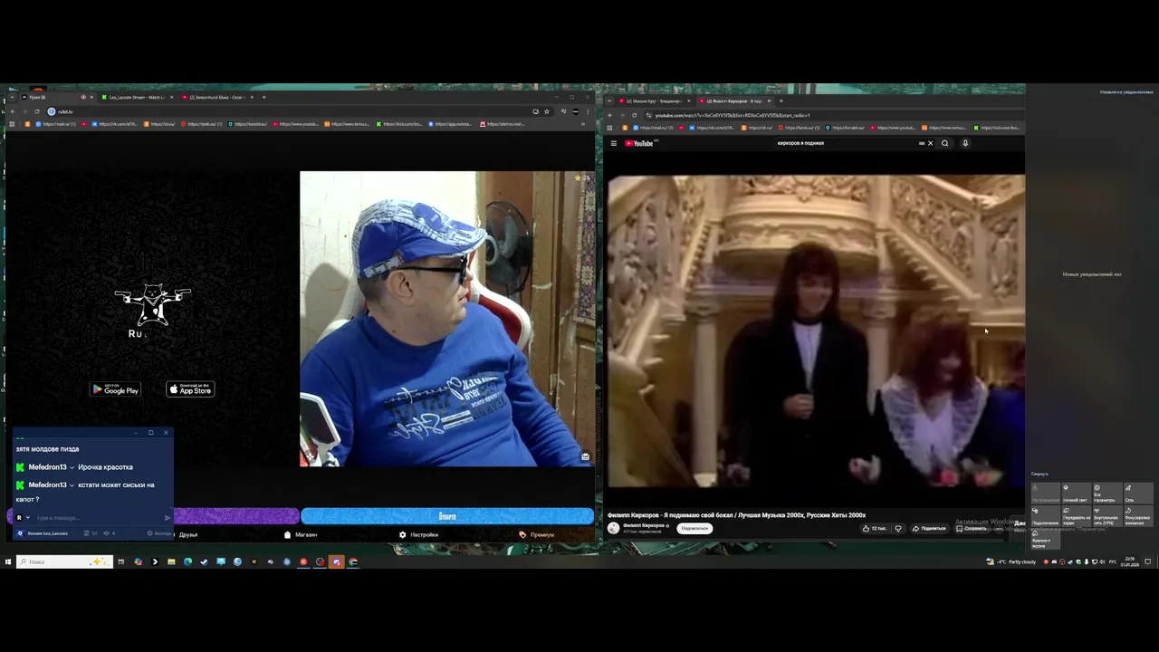This screenshot has width=1159, height=652.
Task: Go back in YouTube browser window
Action: click(609, 115)
